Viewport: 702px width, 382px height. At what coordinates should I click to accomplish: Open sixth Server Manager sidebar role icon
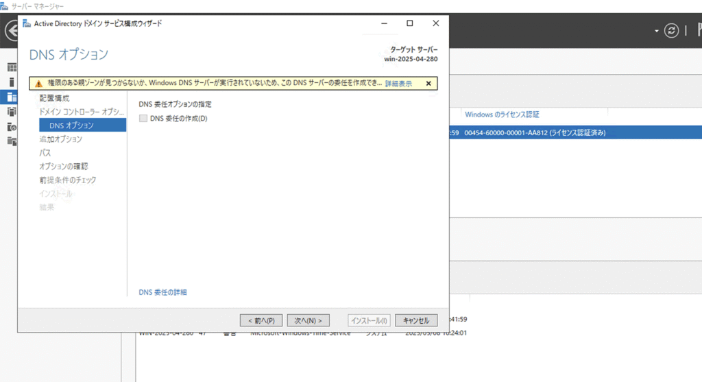12,141
